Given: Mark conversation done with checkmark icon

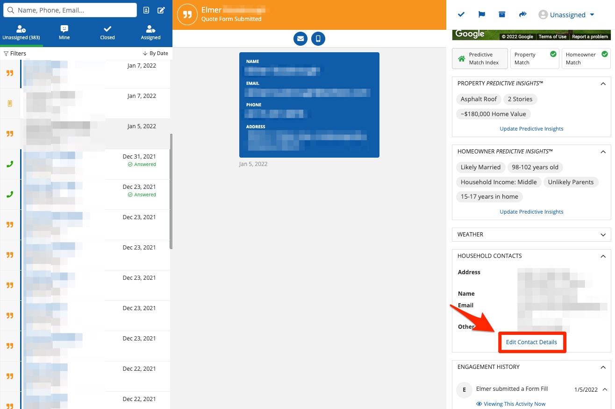Looking at the screenshot, I should [x=461, y=14].
